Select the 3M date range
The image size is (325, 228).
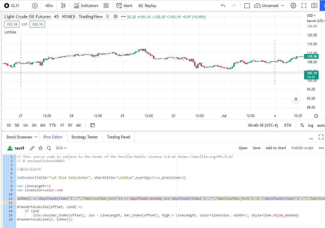pos(34,125)
